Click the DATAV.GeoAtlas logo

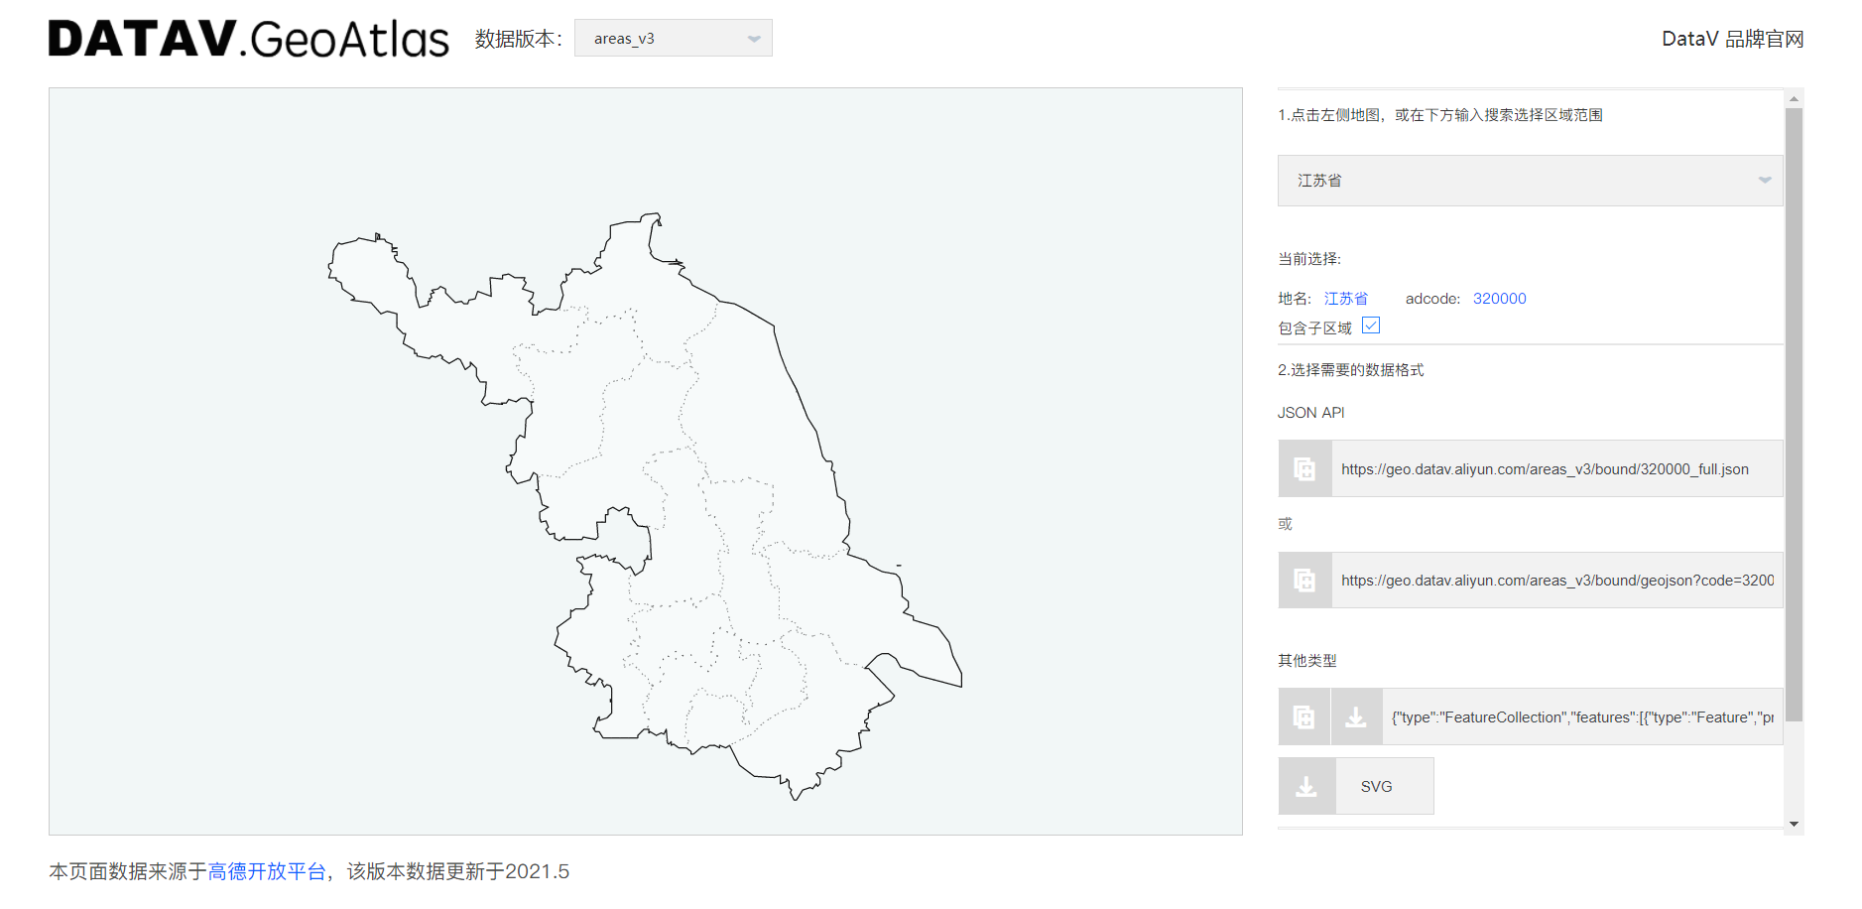click(249, 39)
